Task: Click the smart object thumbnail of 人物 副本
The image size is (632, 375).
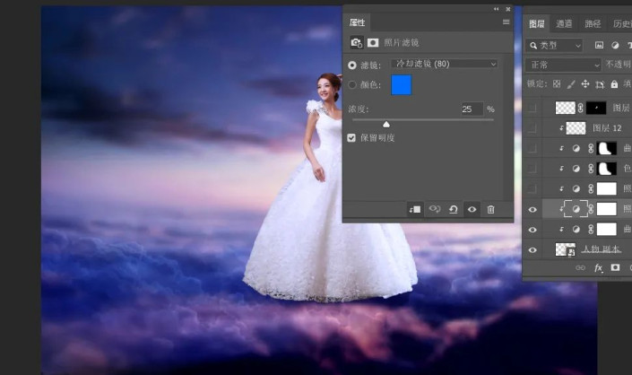Action: tap(565, 249)
